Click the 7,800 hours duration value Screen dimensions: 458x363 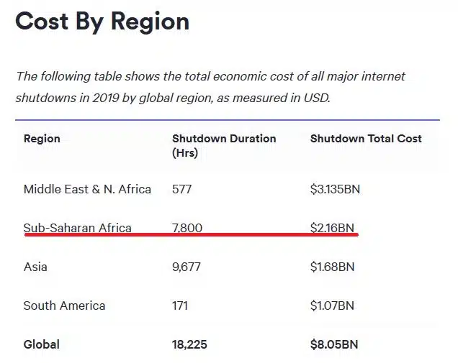tap(187, 228)
